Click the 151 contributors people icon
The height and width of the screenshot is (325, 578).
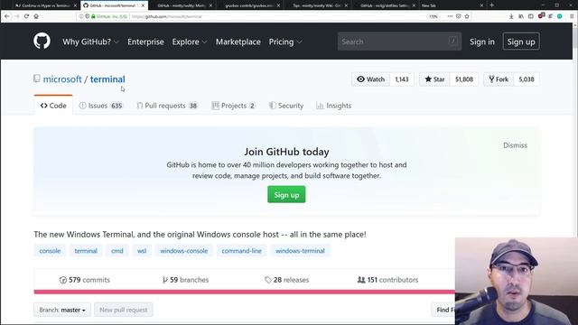tap(361, 280)
